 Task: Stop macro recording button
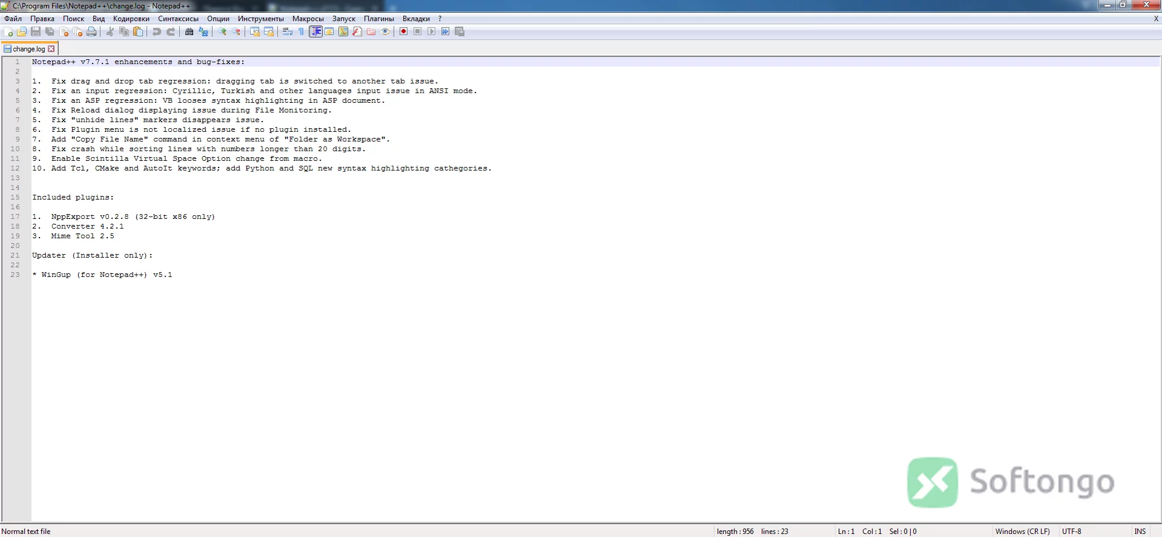point(418,31)
